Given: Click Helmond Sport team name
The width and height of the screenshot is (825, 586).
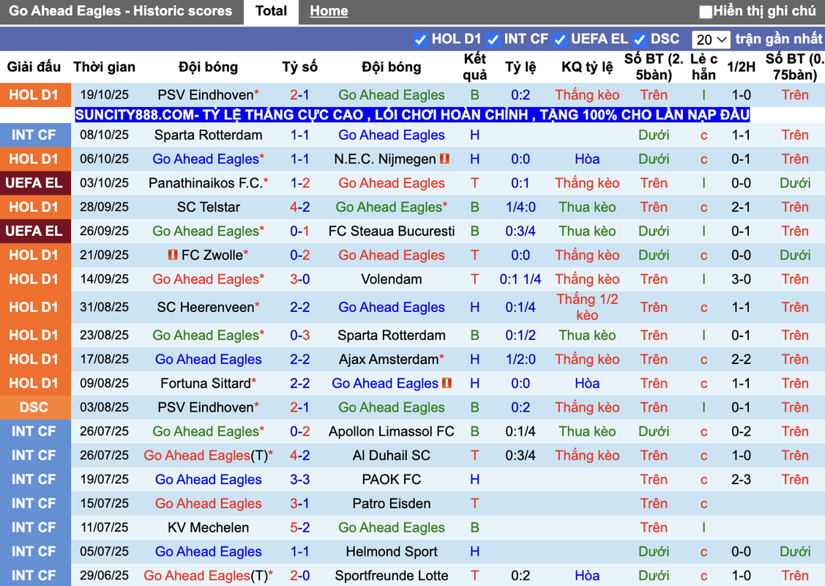Looking at the screenshot, I should coord(392,552).
